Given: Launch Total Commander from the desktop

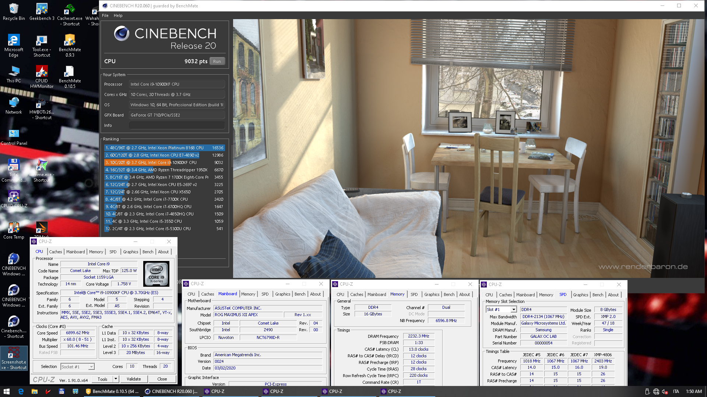Looking at the screenshot, I should 14,171.
